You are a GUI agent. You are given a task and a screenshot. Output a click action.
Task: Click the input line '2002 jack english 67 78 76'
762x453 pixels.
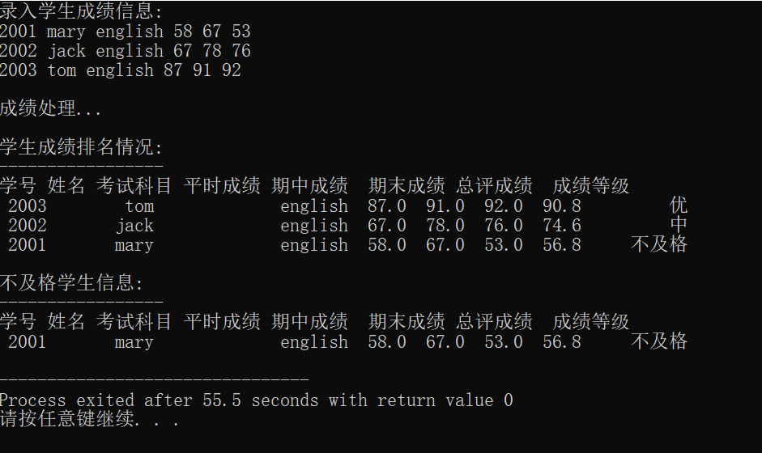point(125,51)
